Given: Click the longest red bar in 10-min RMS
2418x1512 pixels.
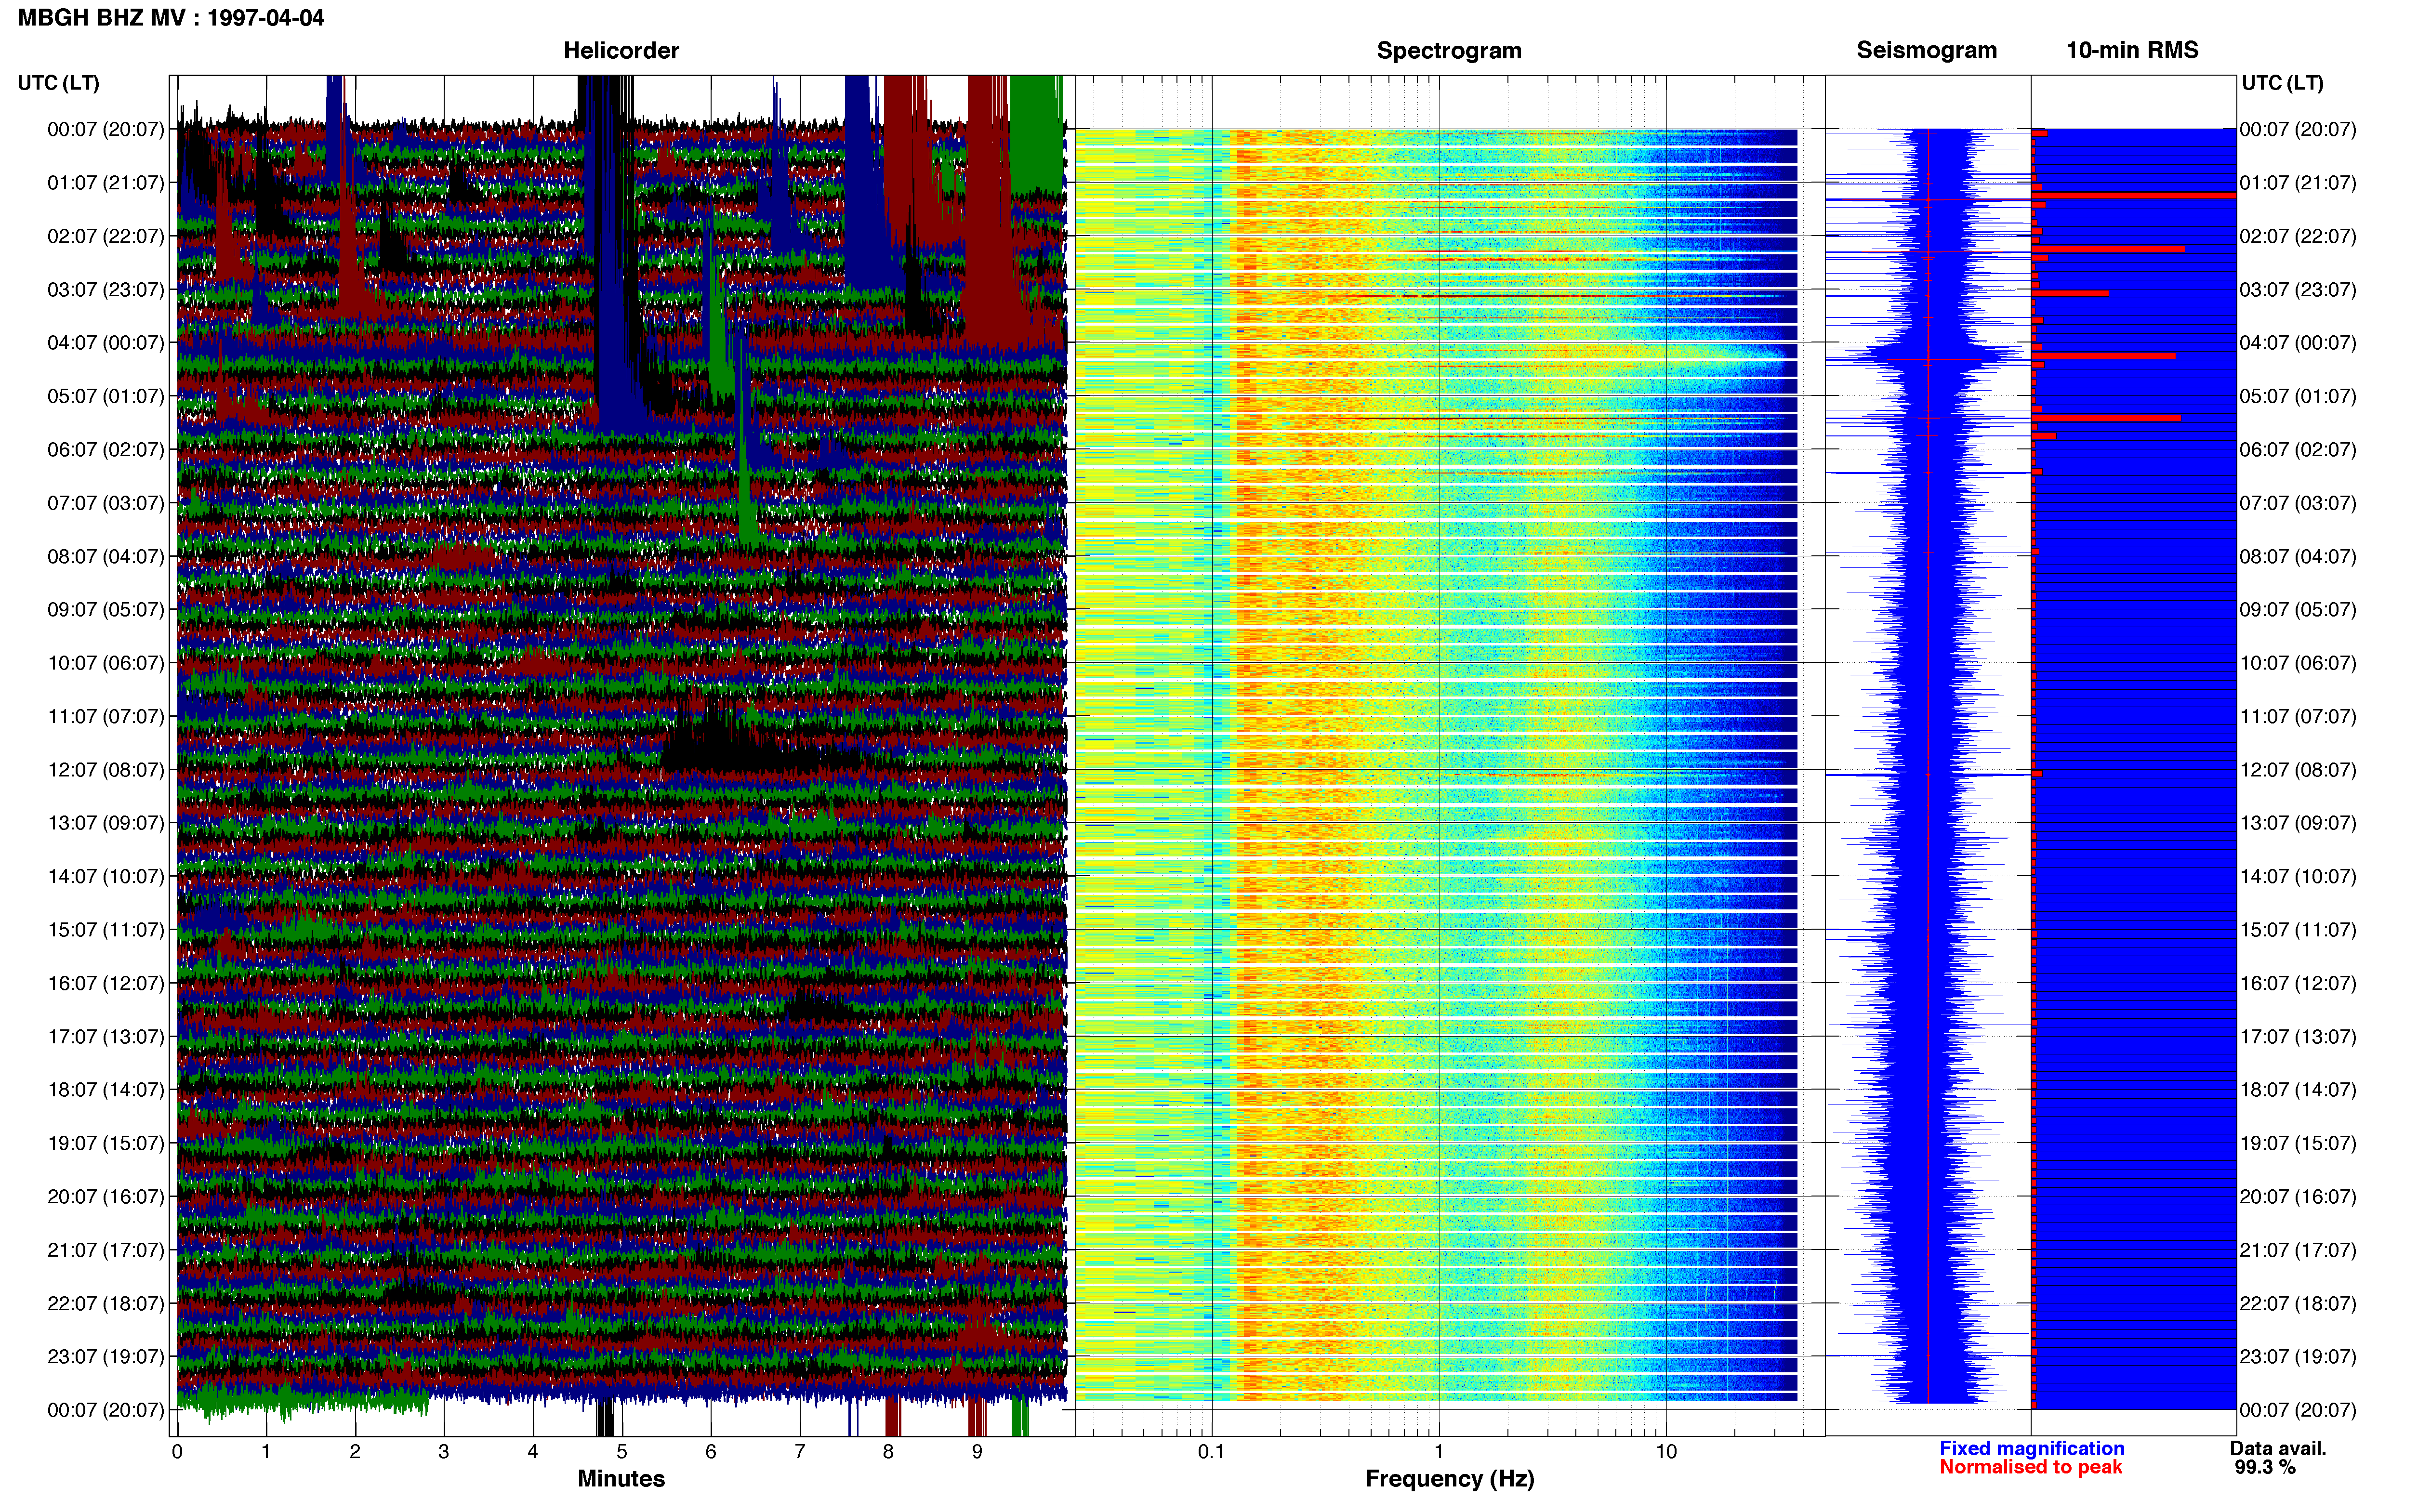Looking at the screenshot, I should 2134,196.
